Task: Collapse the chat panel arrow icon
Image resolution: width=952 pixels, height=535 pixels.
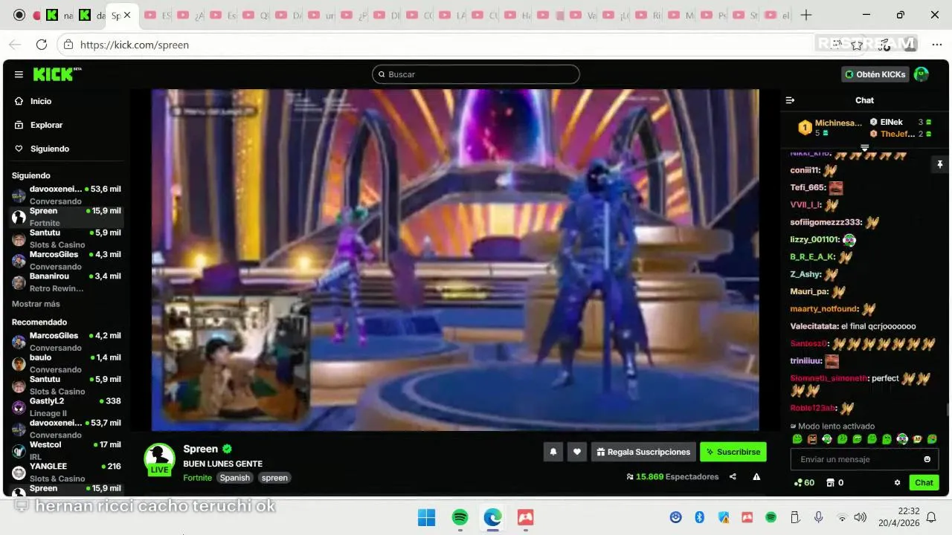Action: [790, 100]
